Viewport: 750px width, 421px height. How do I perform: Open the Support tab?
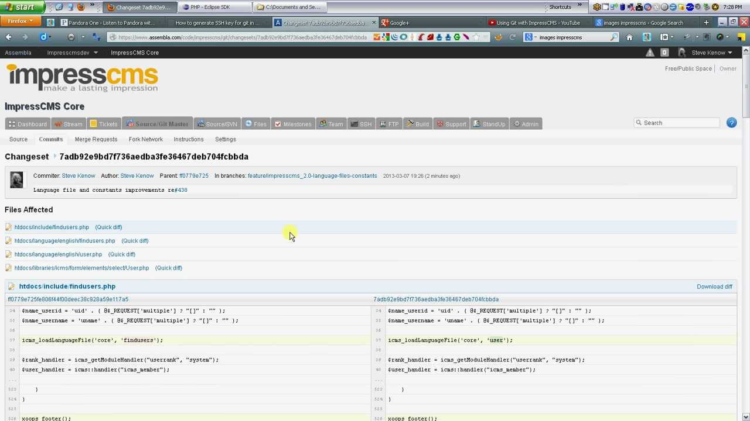click(451, 124)
